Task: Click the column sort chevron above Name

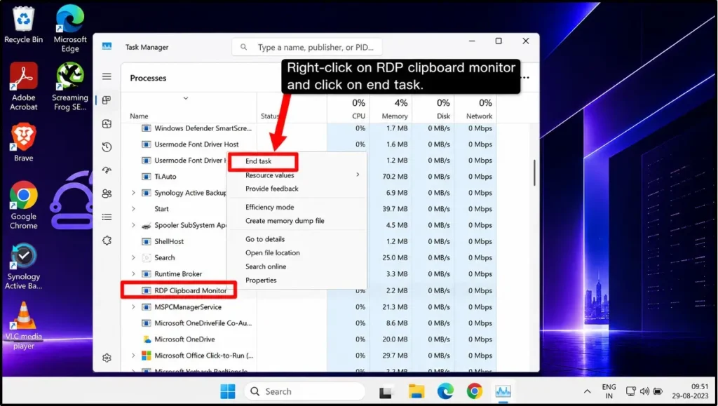Action: click(x=185, y=98)
